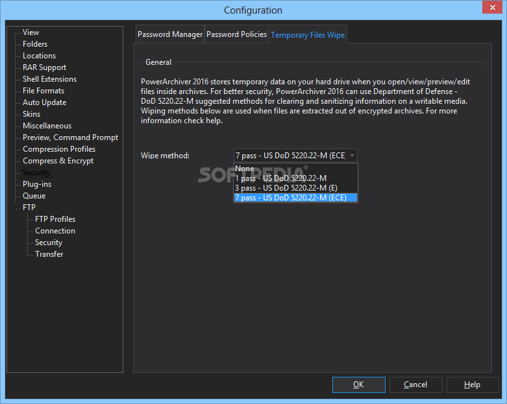Select Shell Extensions category
507x404 pixels.
[49, 79]
